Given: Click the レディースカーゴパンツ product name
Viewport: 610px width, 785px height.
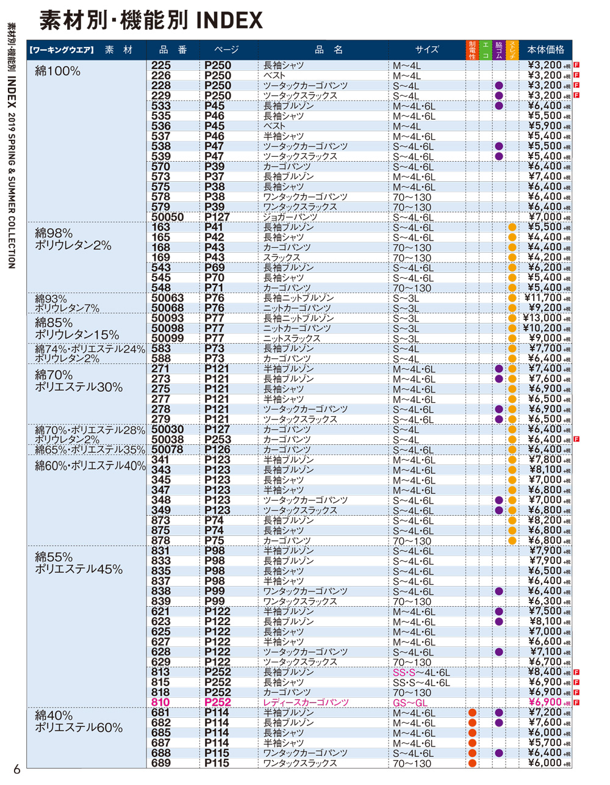Looking at the screenshot, I should 306,703.
